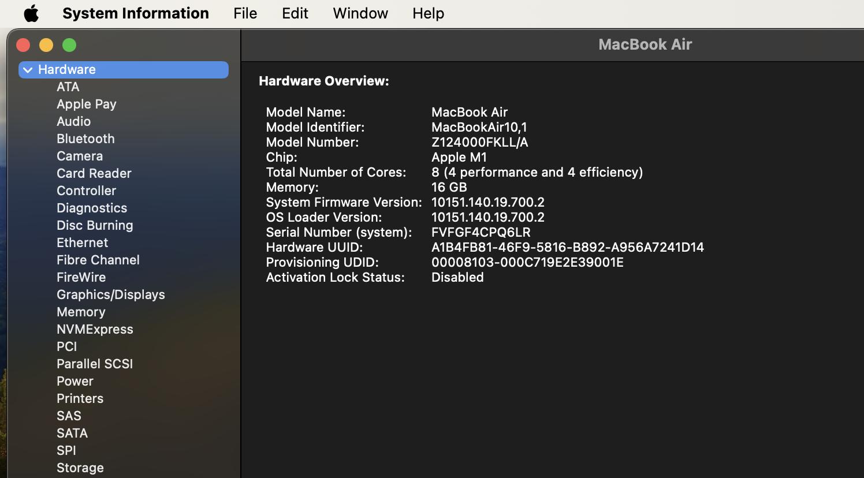Click the Serial Number (system) label
This screenshot has width=864, height=478.
[x=339, y=232]
